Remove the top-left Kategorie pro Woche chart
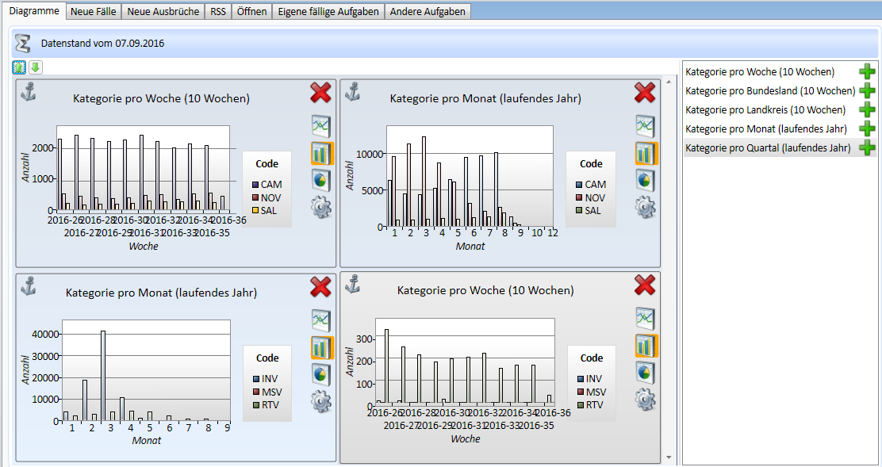 (320, 93)
